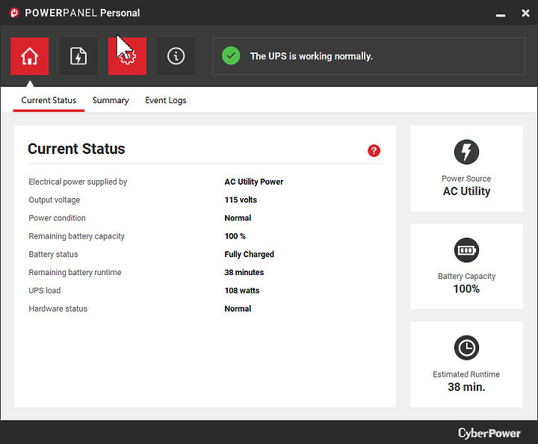
Task: Click the 'Battery status' label
Action: pos(53,254)
